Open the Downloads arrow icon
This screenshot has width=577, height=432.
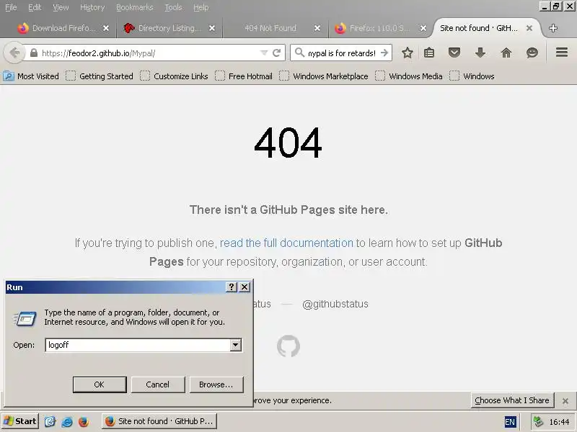pos(480,53)
